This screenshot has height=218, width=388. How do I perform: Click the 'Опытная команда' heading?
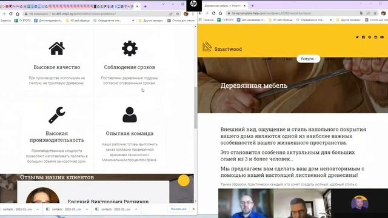pyautogui.click(x=130, y=133)
